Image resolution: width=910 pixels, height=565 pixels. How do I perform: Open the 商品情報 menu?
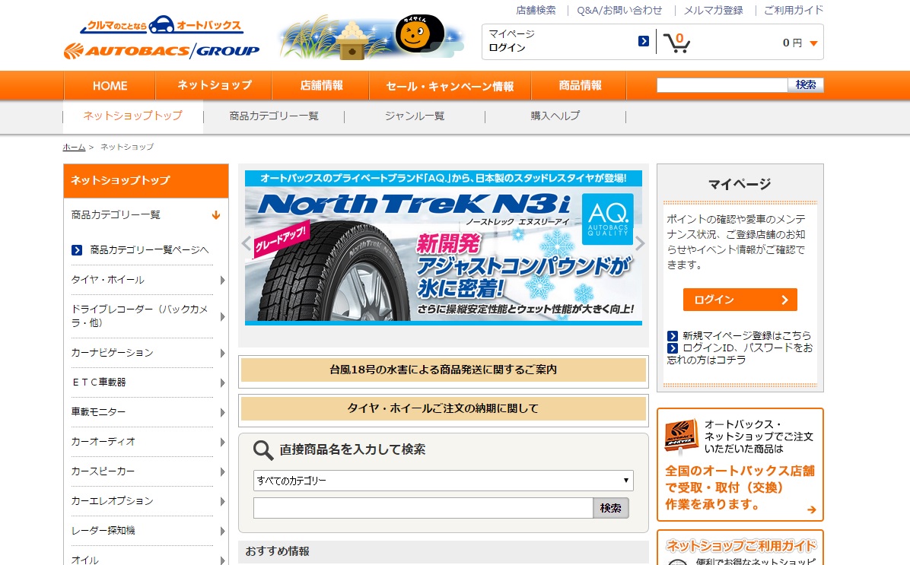[579, 86]
